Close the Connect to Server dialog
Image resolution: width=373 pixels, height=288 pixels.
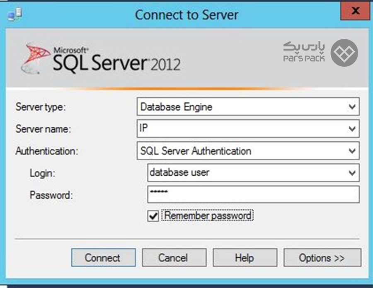point(355,10)
